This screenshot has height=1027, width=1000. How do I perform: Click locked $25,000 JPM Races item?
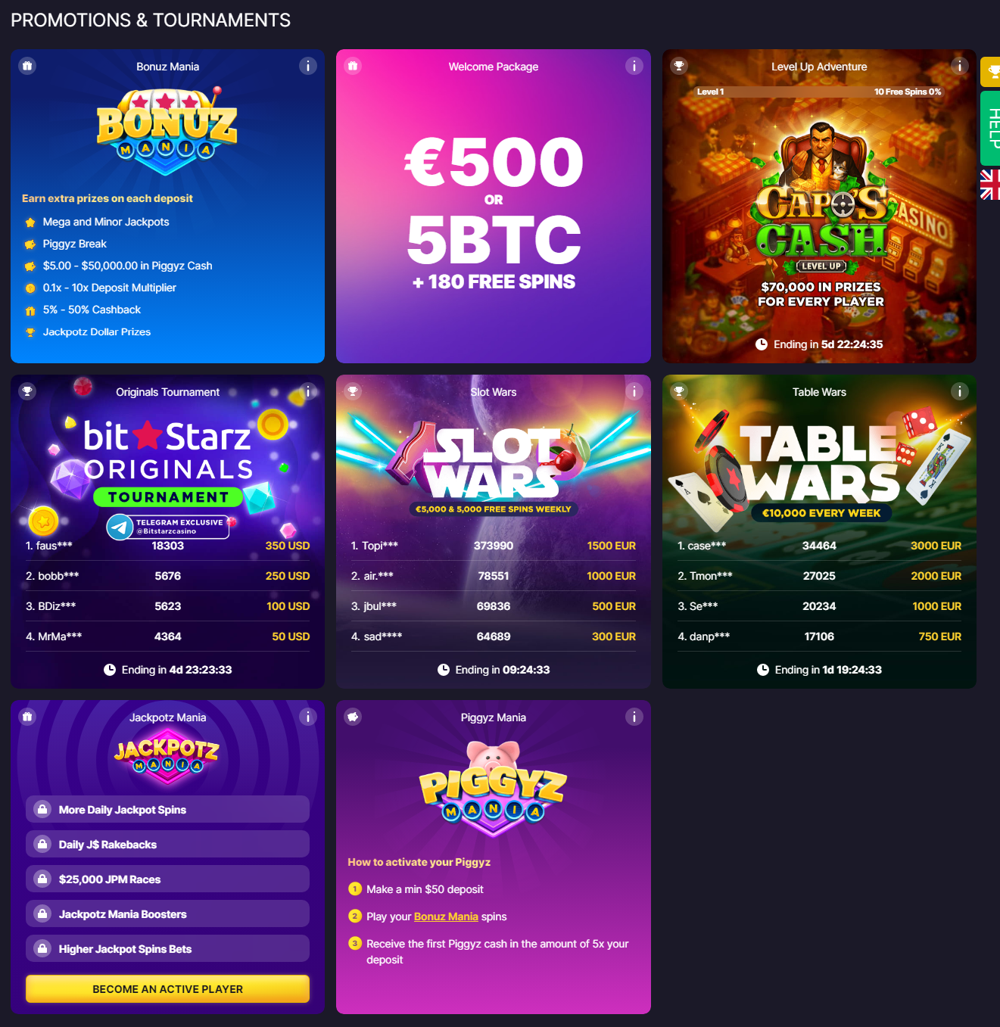(x=167, y=879)
